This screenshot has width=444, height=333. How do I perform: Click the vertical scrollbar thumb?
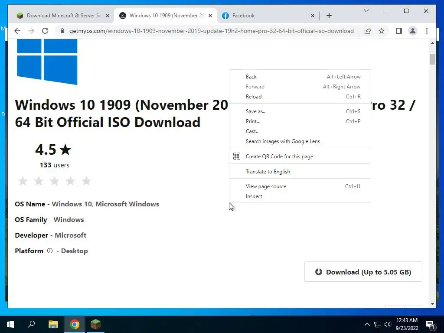432,59
